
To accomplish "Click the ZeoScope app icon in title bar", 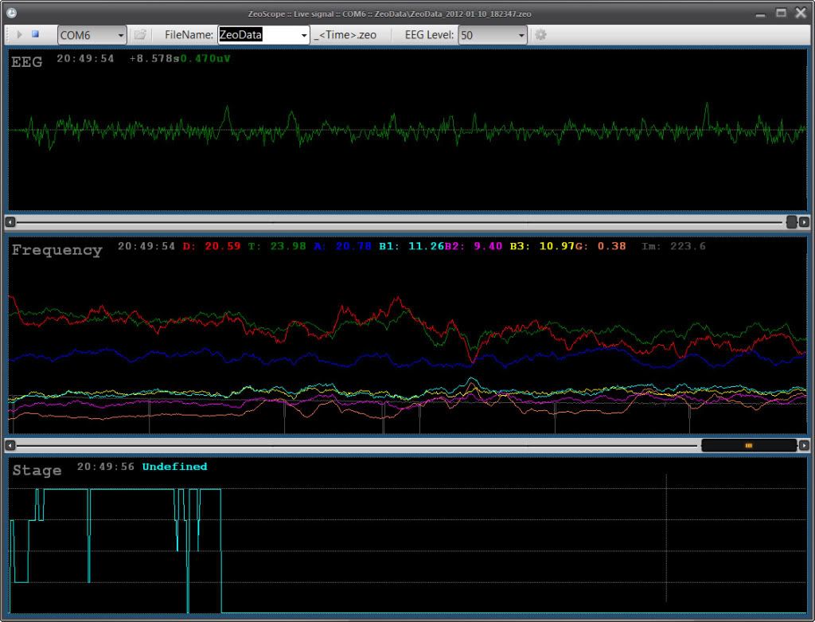I will click(x=10, y=12).
